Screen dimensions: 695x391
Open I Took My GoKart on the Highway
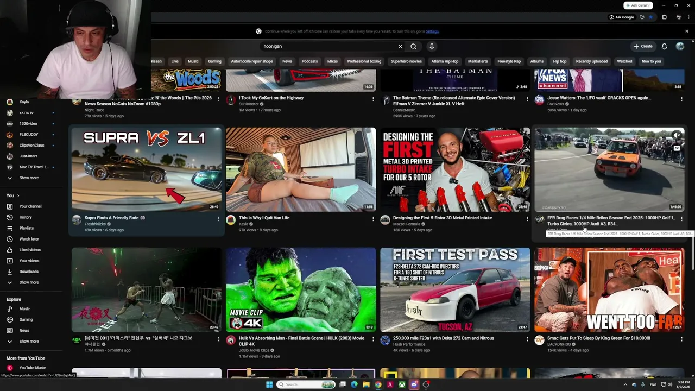point(271,98)
